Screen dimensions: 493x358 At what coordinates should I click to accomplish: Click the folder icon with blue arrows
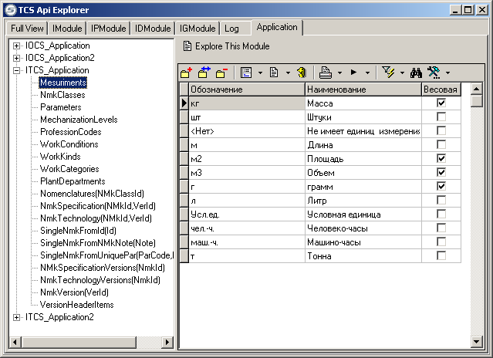point(204,73)
